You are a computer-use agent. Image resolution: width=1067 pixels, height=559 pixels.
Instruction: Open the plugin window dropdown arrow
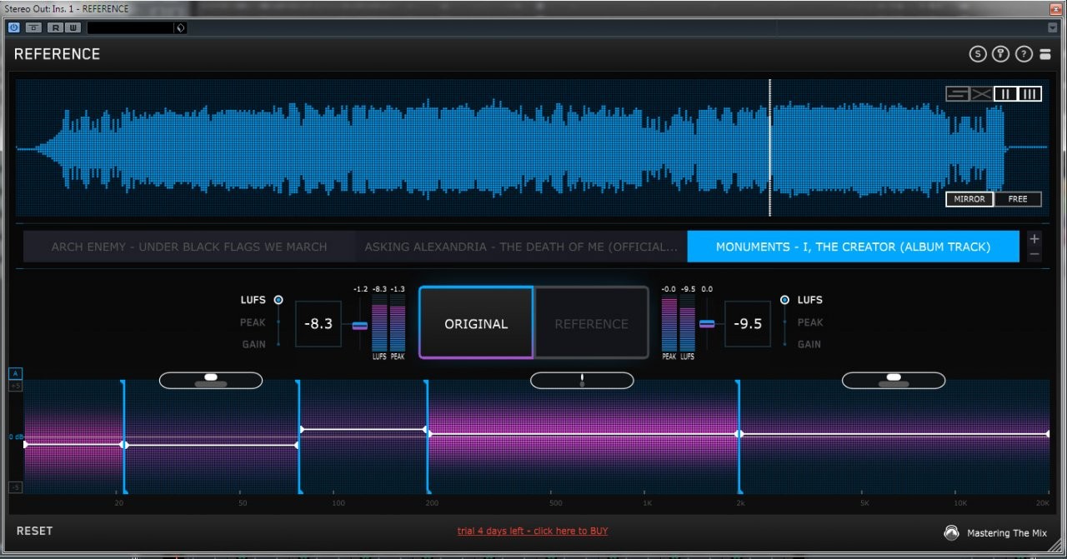click(1051, 27)
